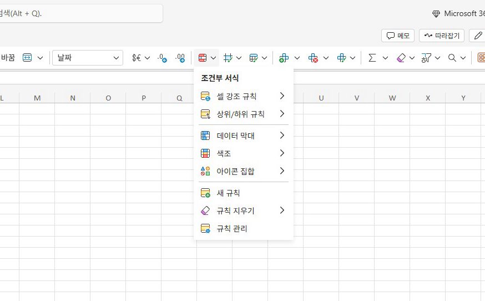Expand the find dropdown arrow

coord(463,58)
